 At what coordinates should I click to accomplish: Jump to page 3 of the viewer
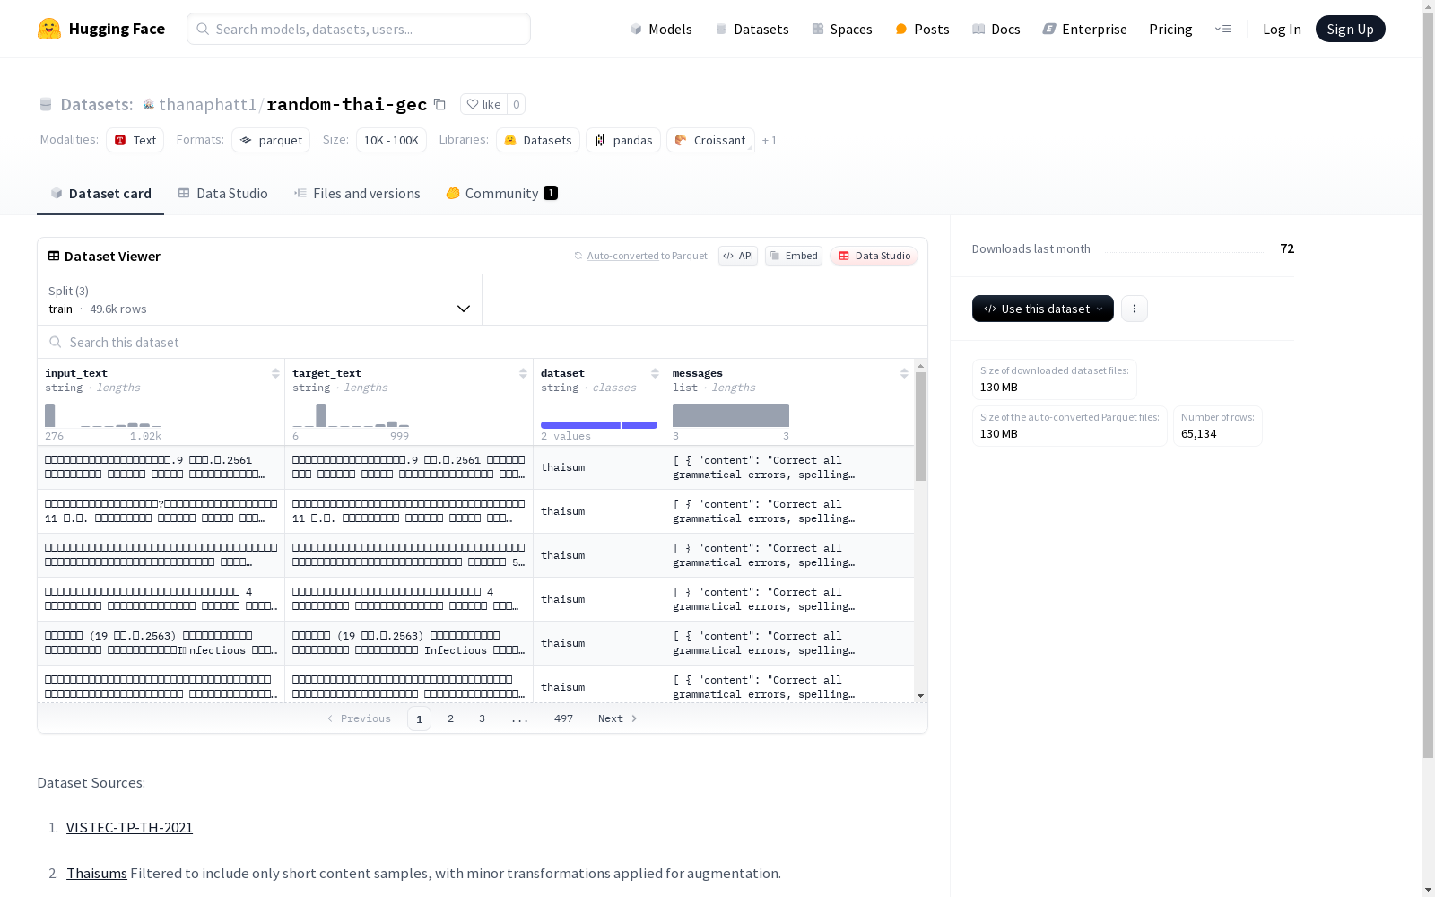point(482,718)
